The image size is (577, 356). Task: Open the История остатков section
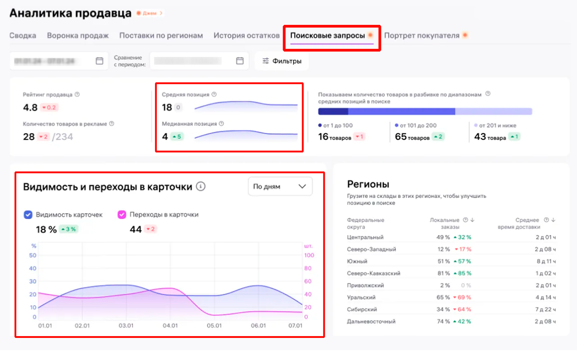point(246,35)
